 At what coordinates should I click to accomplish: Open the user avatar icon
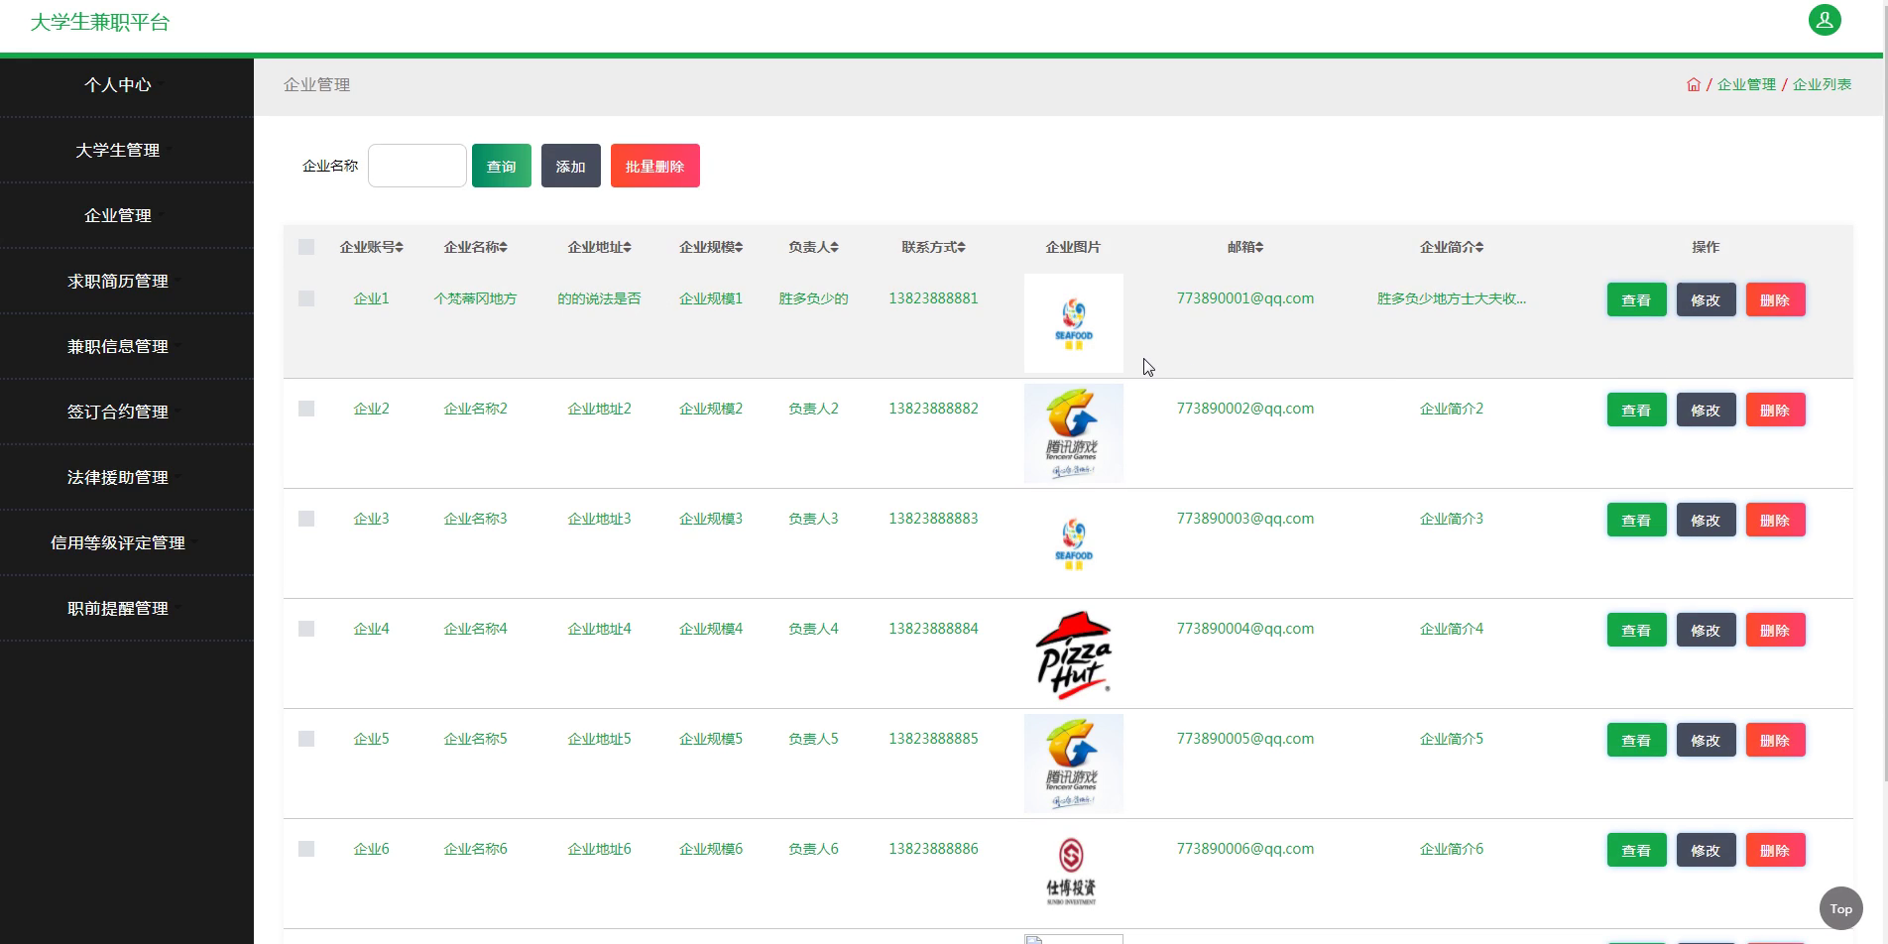[1825, 20]
